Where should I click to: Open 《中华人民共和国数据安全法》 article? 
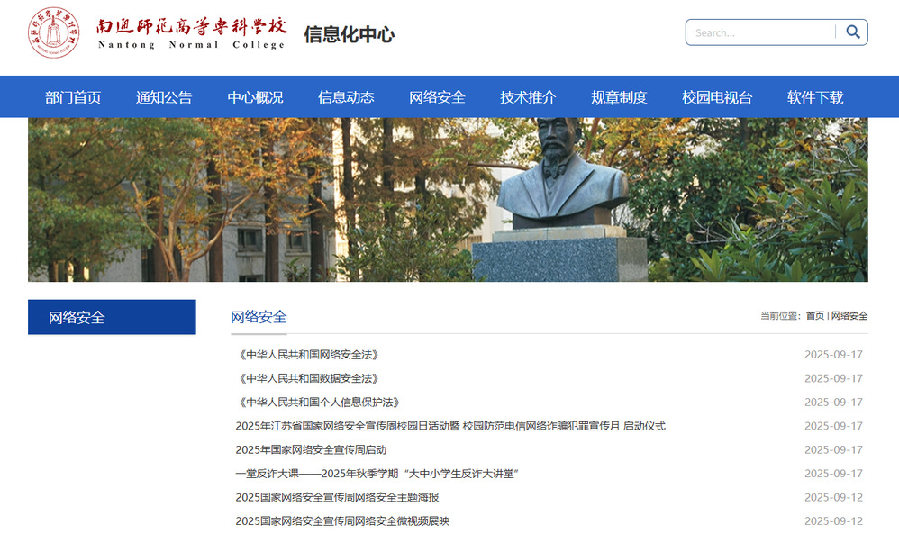coord(308,379)
